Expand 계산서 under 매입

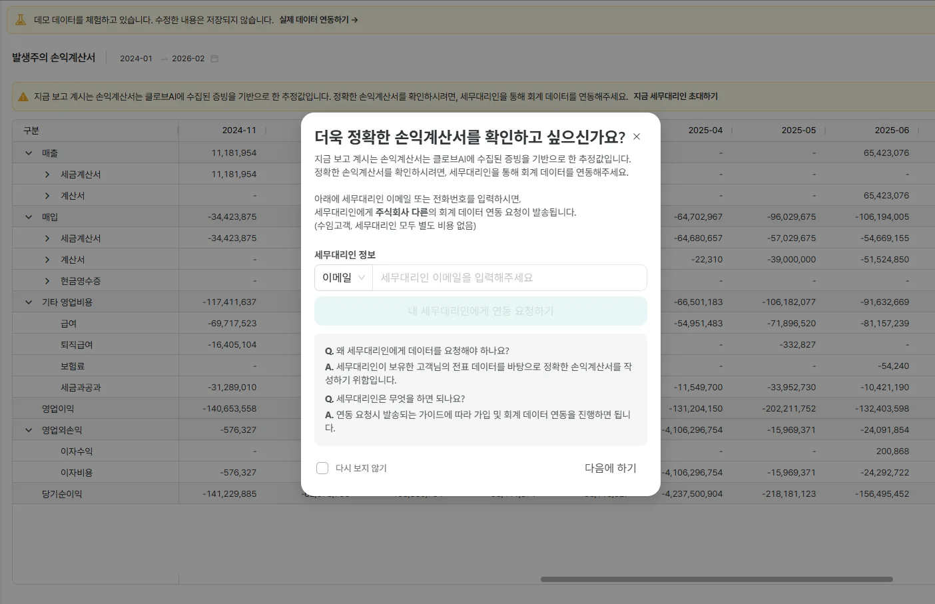pos(47,260)
